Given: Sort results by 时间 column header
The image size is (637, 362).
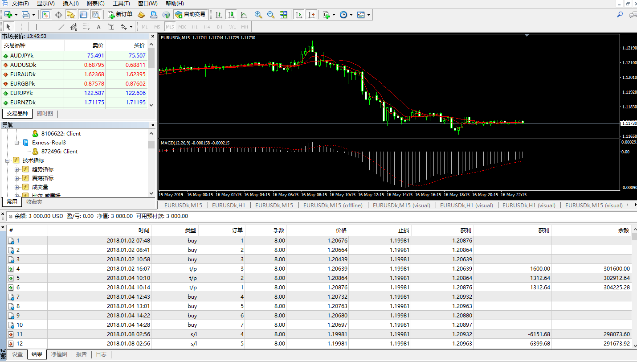Looking at the screenshot, I should (100, 230).
